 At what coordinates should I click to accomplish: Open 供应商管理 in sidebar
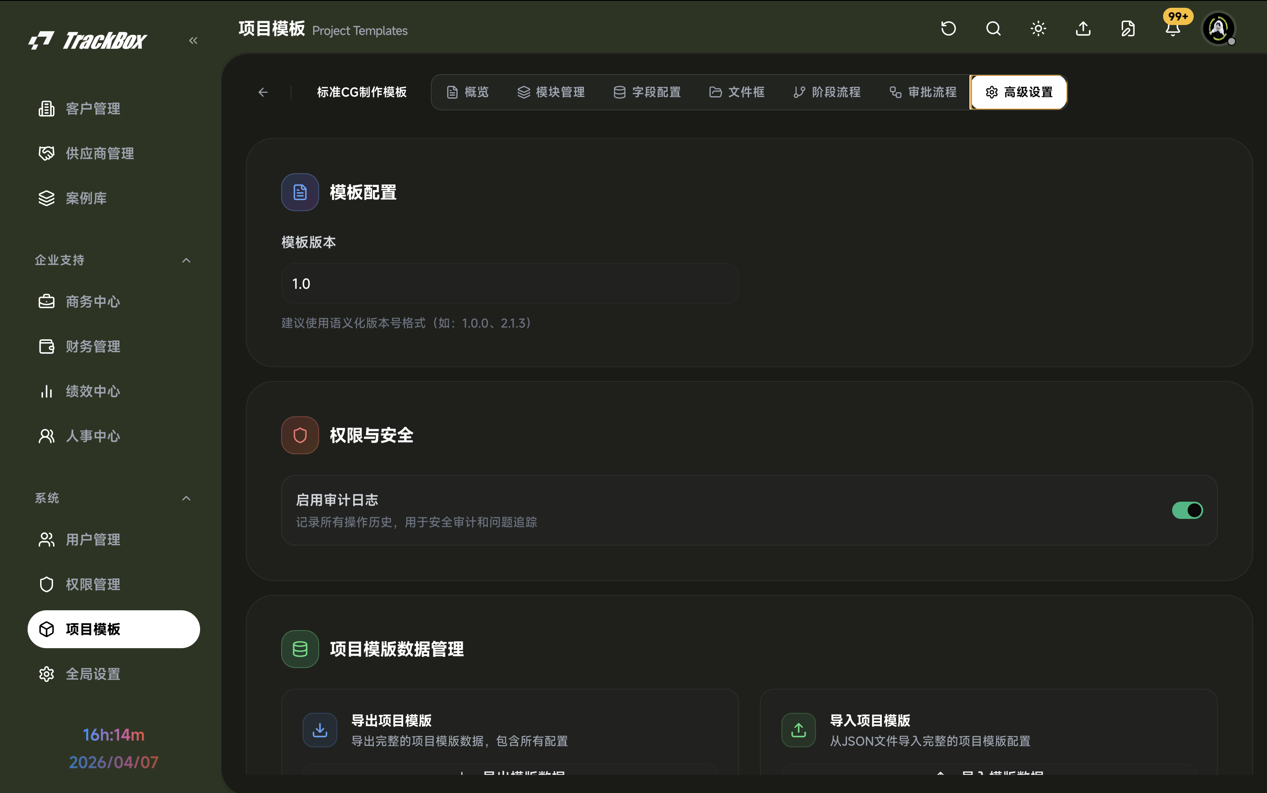pyautogui.click(x=113, y=153)
